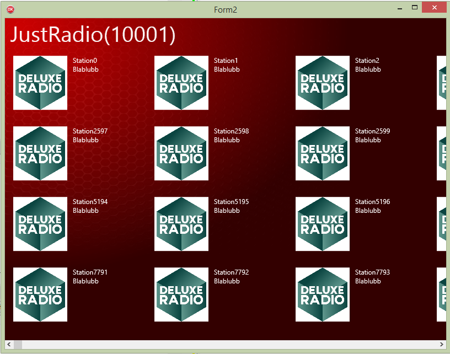Open the Station2 Deluxe Radio logo
450x354 pixels.
[x=323, y=83]
